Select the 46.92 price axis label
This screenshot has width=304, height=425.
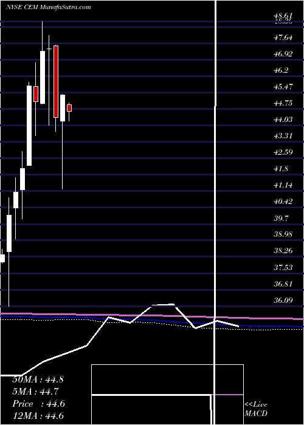pos(283,54)
